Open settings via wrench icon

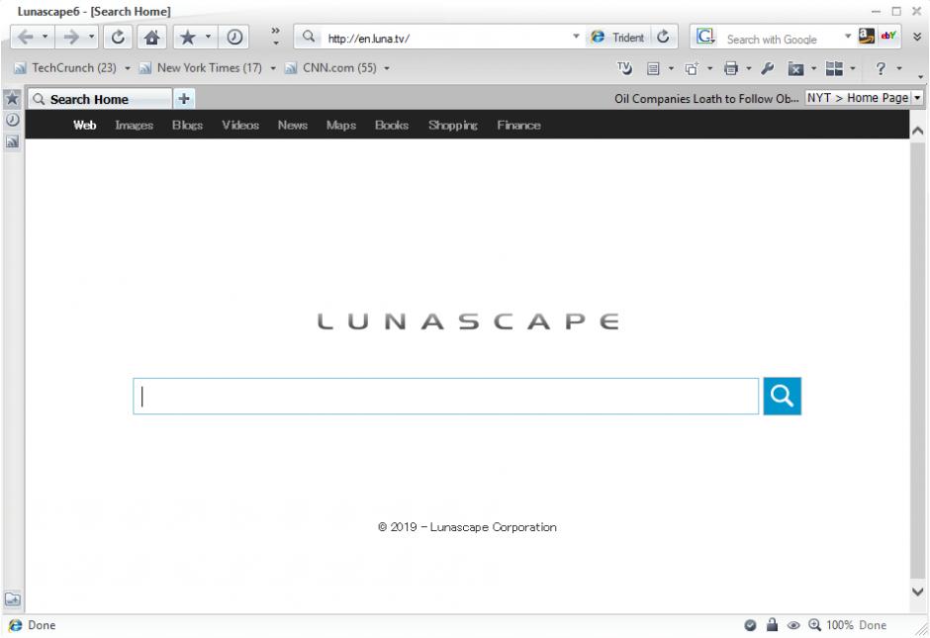point(768,69)
